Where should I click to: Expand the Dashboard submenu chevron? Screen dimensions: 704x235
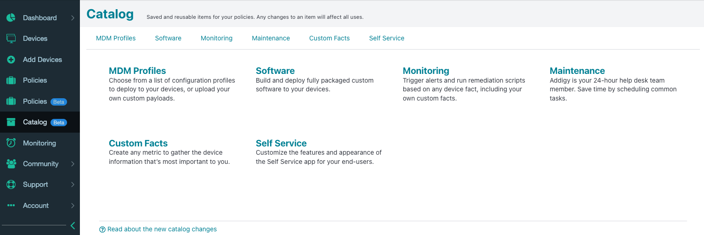click(73, 18)
